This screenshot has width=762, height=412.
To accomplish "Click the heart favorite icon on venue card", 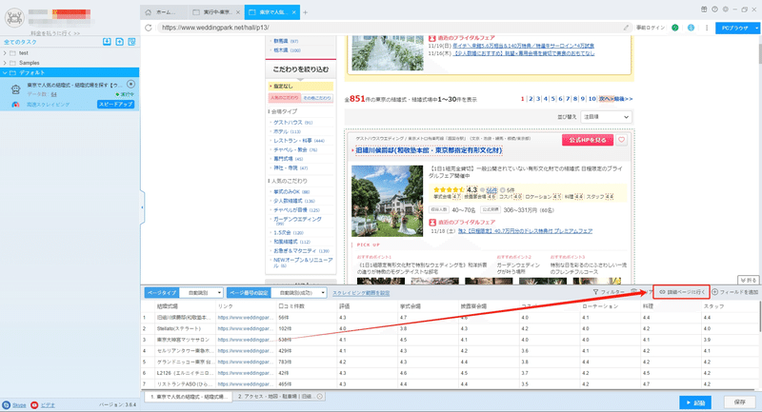I will (x=622, y=140).
